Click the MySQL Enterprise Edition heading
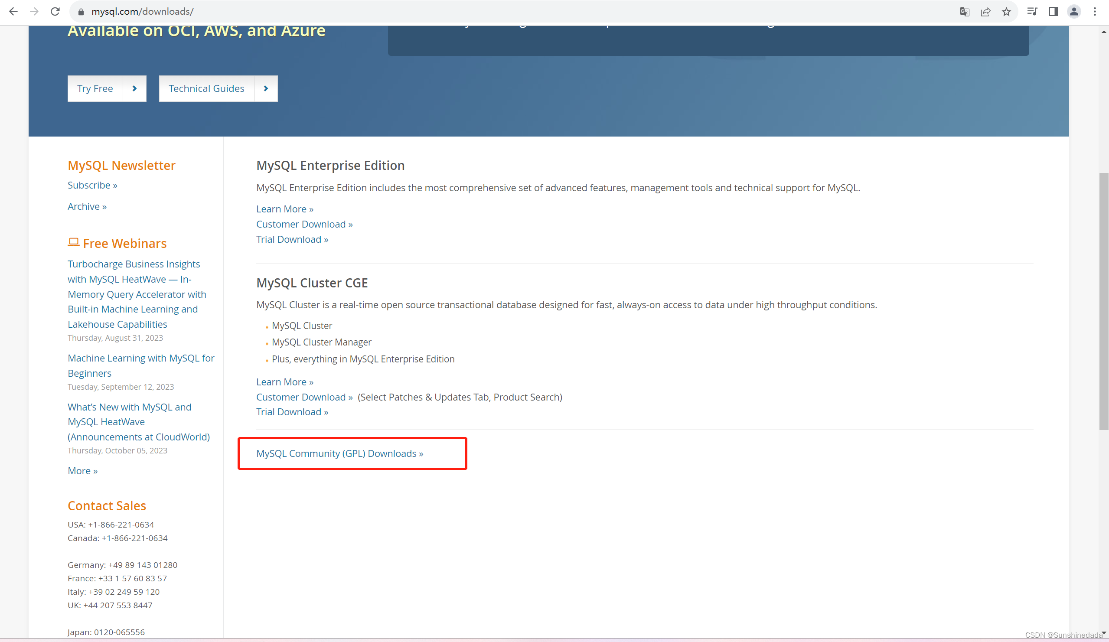The image size is (1109, 642). click(330, 166)
